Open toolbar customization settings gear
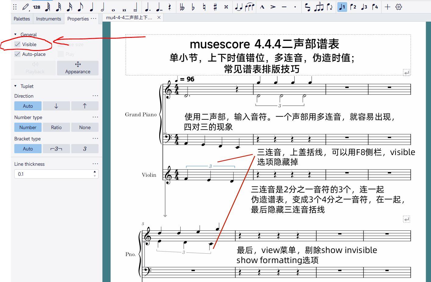The width and height of the screenshot is (431, 282). point(398,7)
